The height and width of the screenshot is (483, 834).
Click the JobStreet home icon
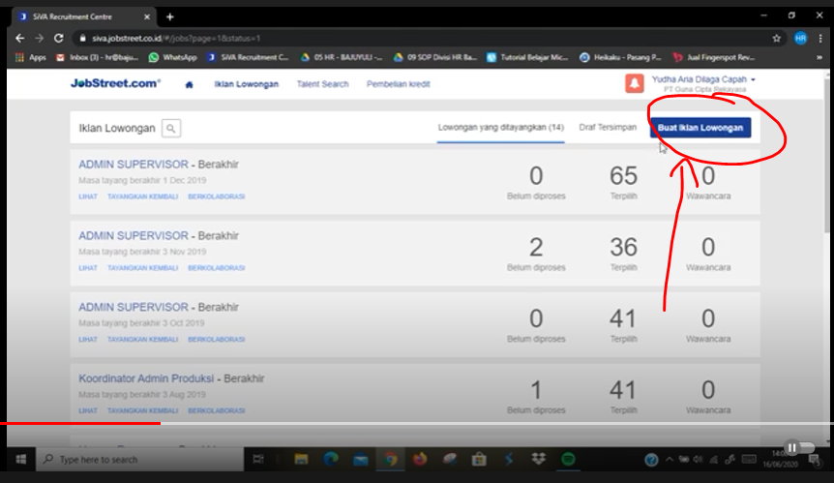189,84
